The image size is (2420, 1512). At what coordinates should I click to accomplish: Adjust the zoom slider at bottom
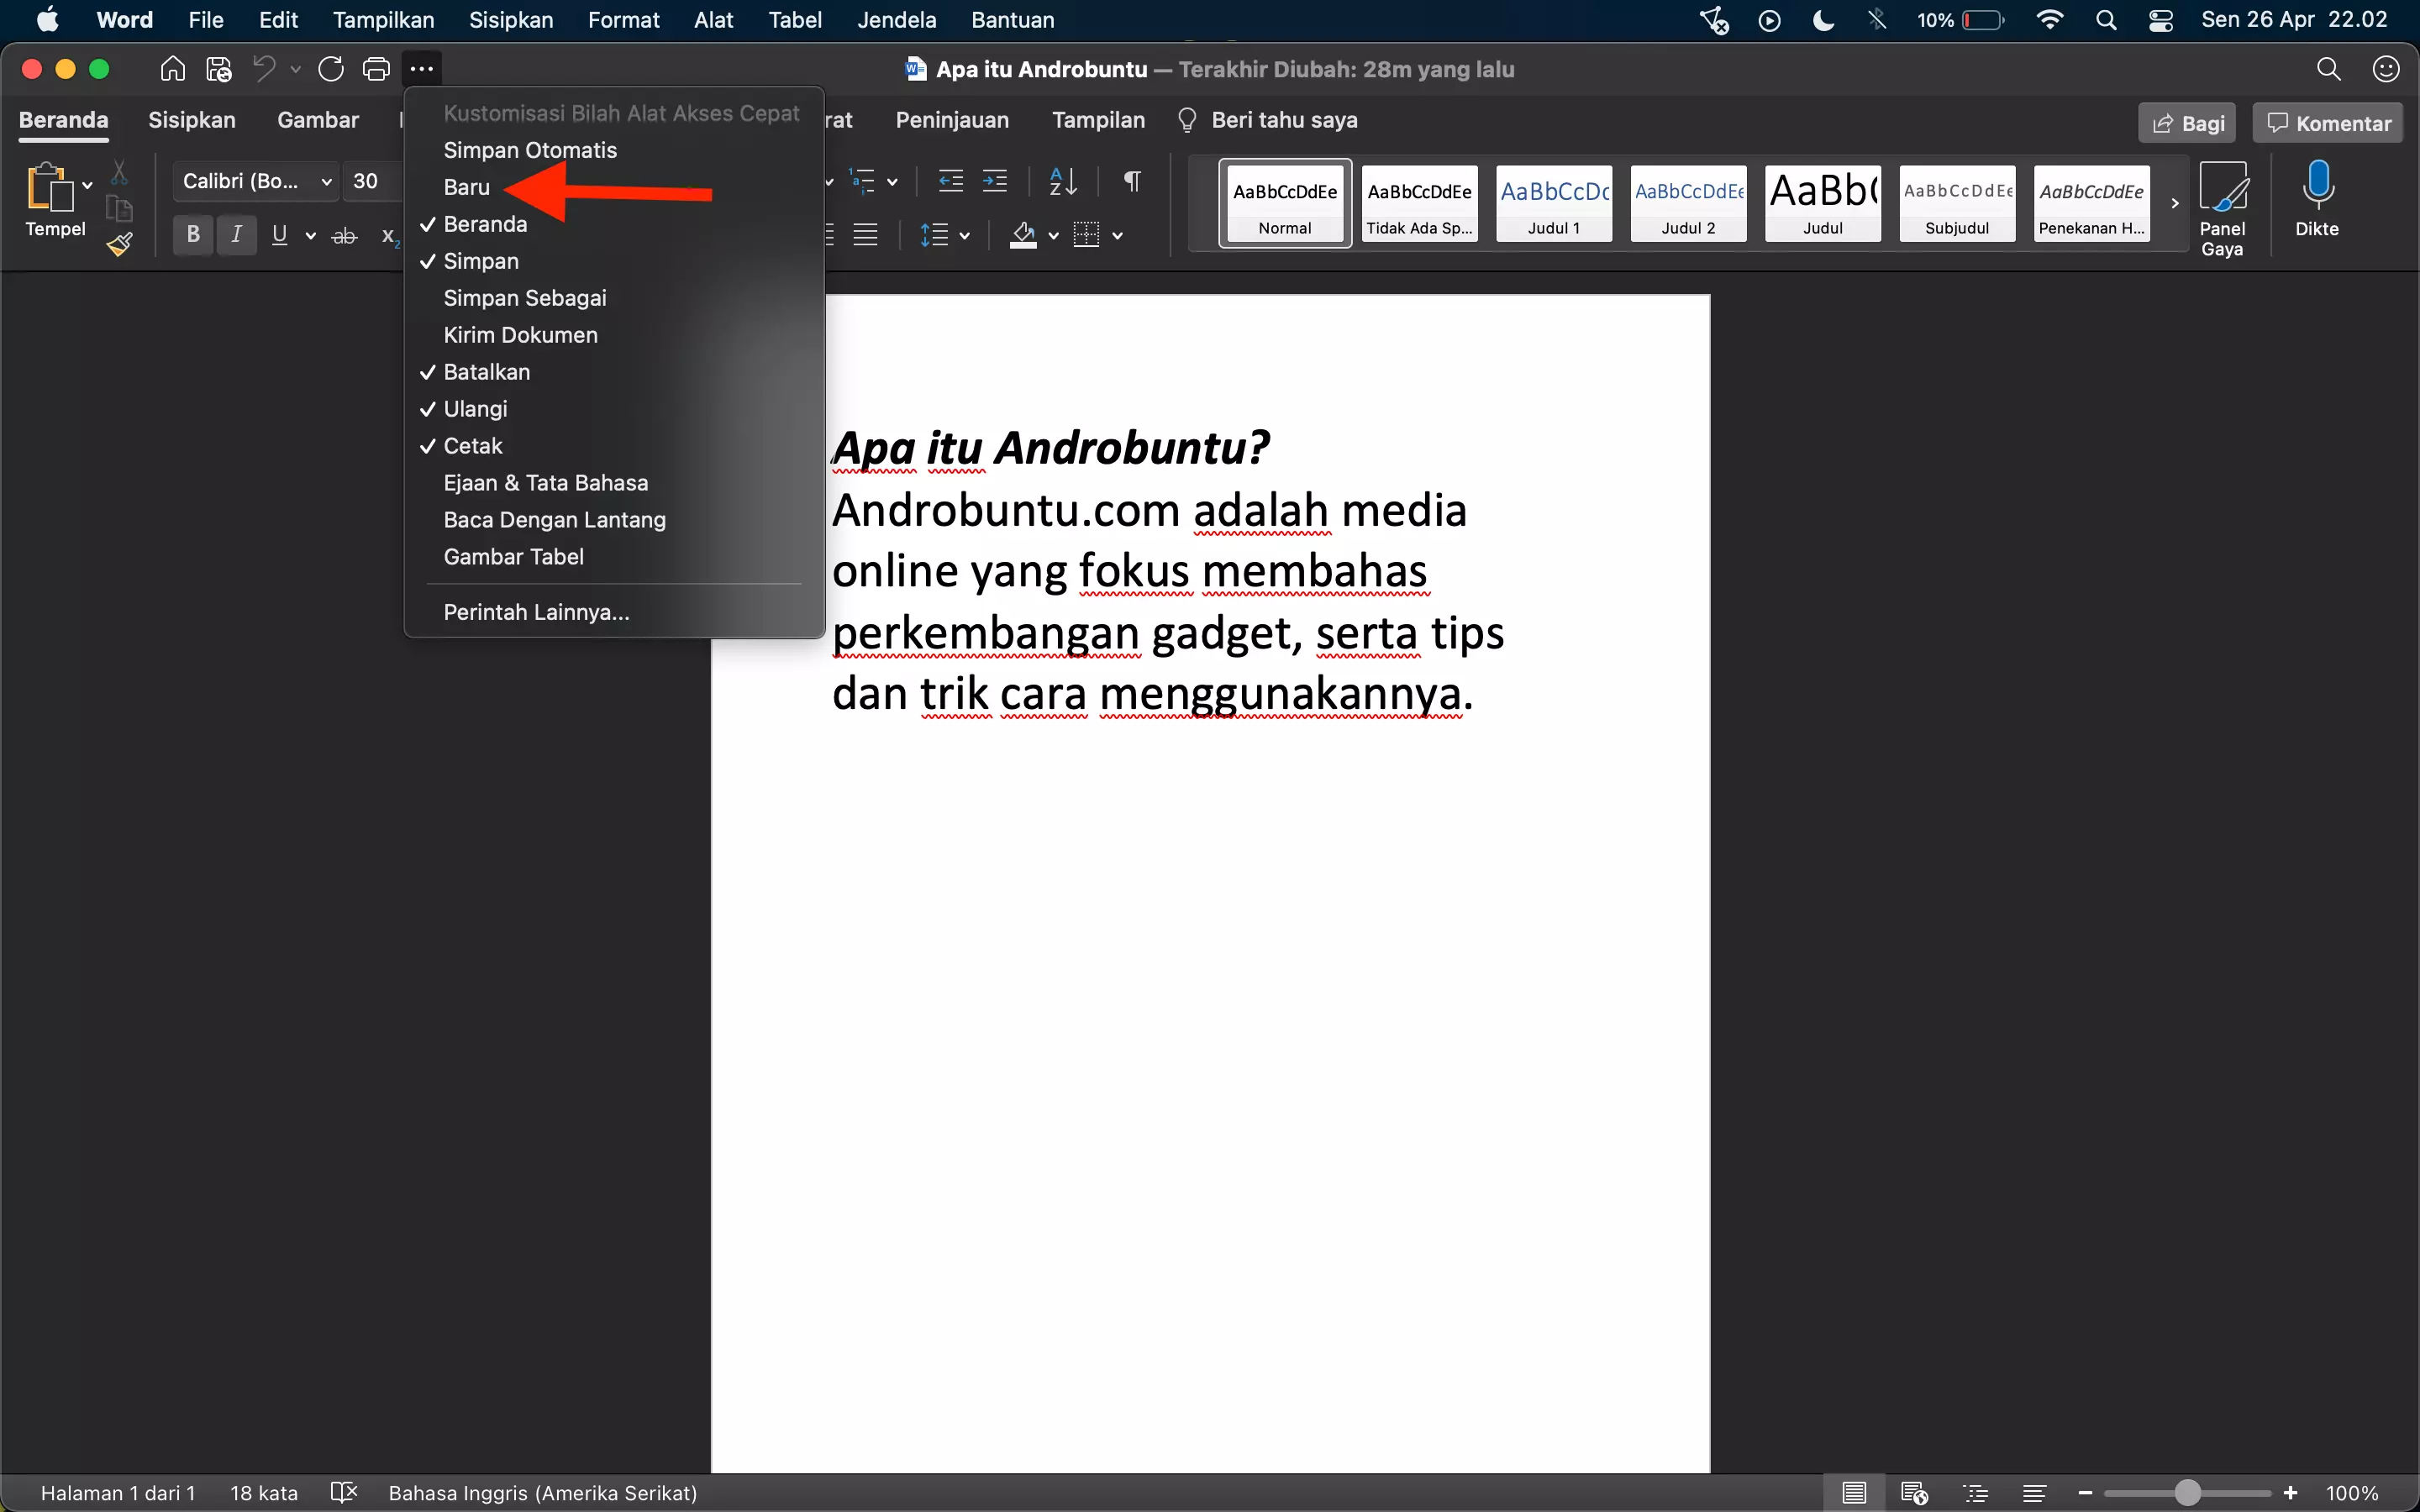[2186, 1492]
